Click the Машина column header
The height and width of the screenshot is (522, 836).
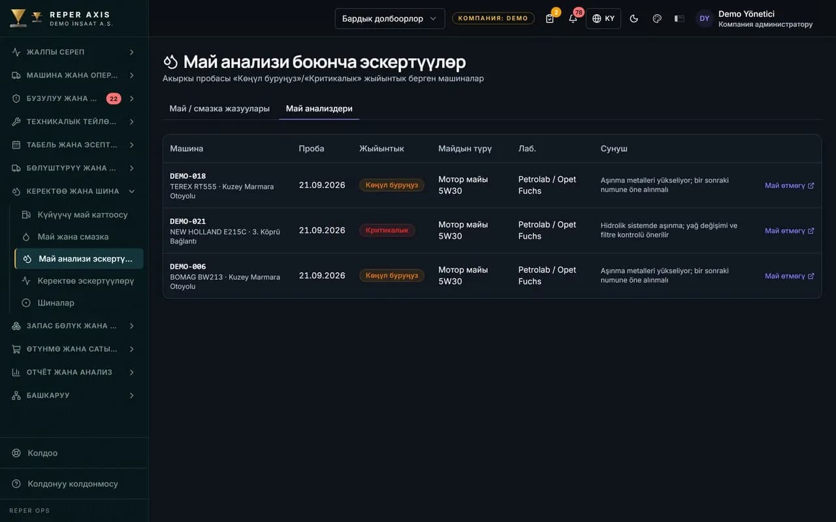pos(187,149)
